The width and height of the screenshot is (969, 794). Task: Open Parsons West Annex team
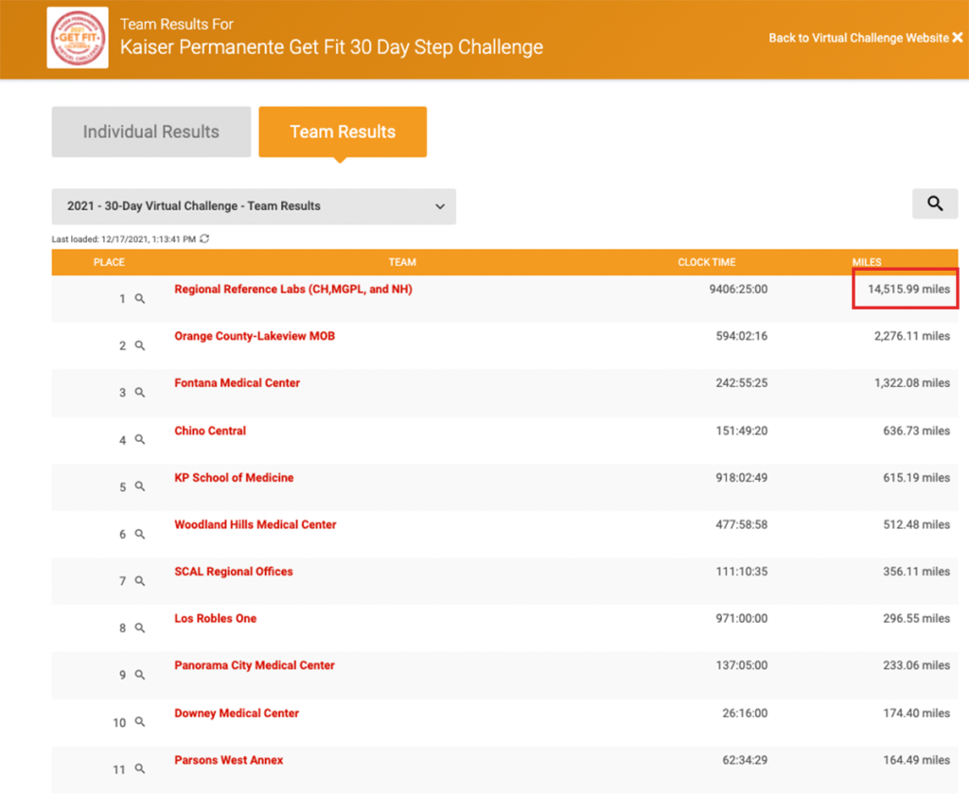[229, 760]
